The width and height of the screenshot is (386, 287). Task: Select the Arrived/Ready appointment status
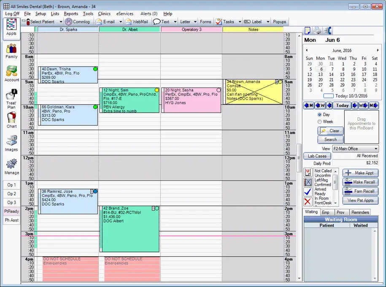point(308,191)
